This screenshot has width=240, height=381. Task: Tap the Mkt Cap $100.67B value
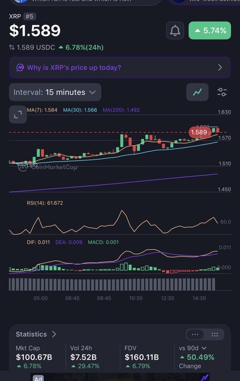pos(34,357)
